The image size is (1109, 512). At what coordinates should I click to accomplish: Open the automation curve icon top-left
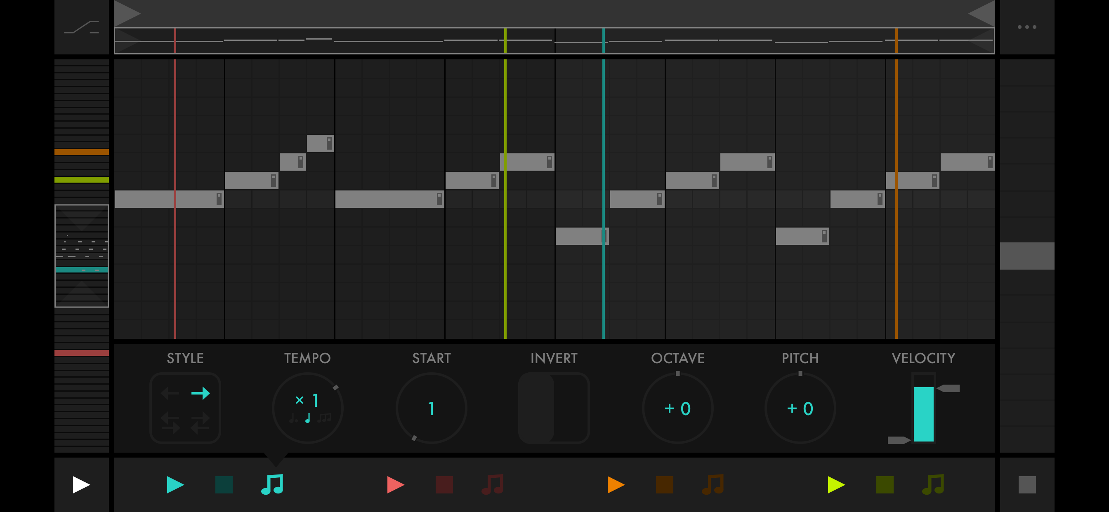click(x=81, y=27)
